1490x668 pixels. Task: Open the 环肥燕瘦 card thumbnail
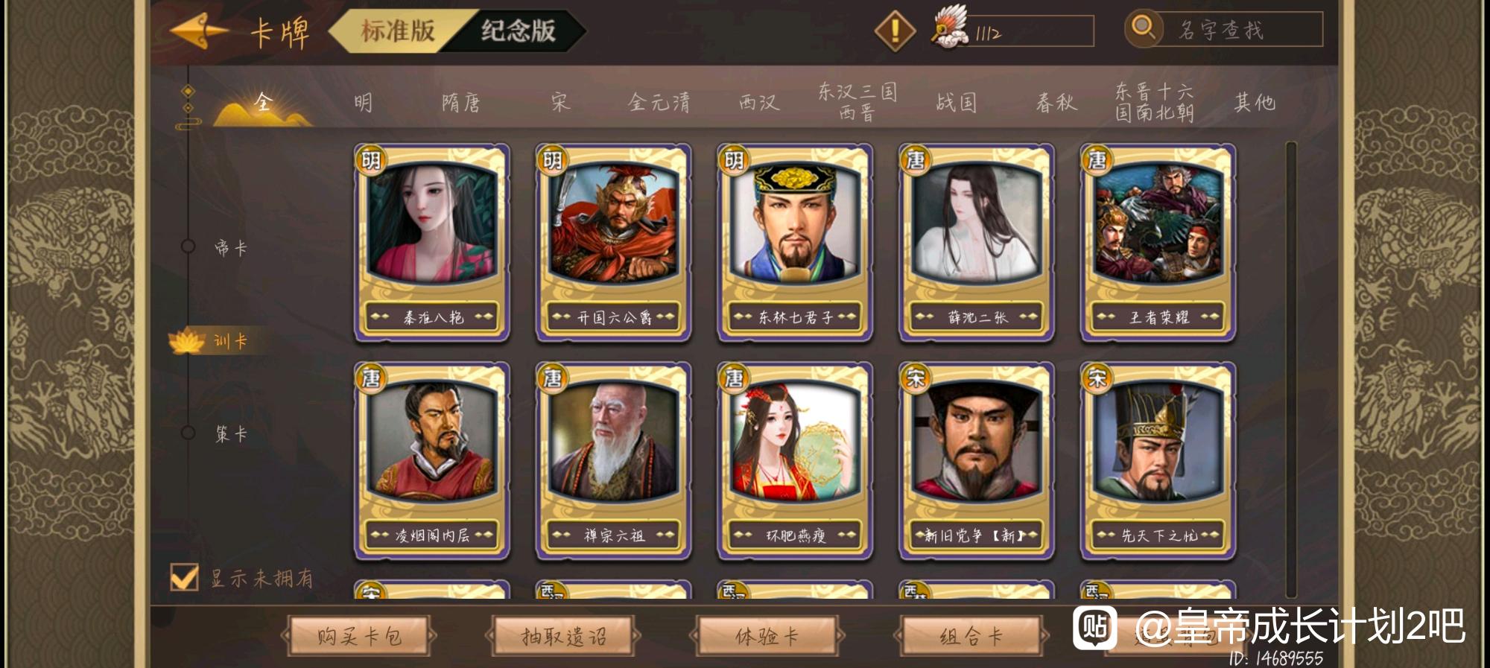795,461
